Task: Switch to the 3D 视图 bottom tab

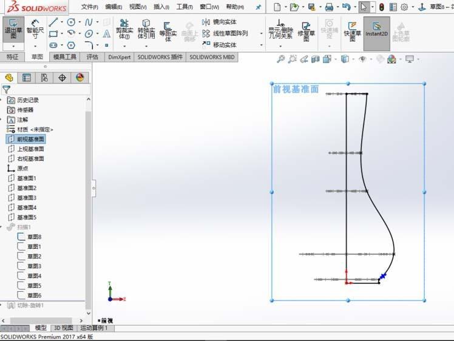Action: tap(63, 328)
